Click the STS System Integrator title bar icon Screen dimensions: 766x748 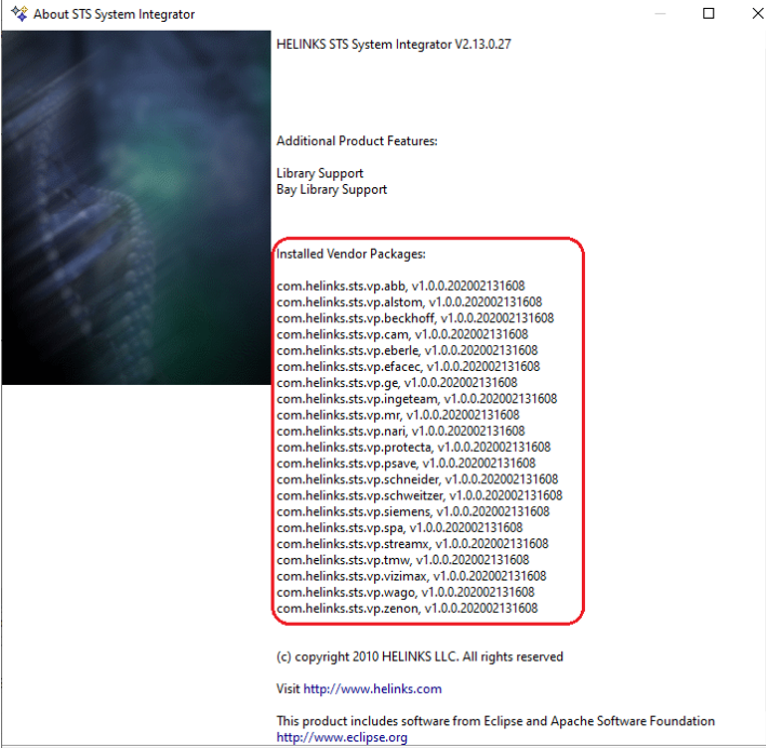coord(18,14)
